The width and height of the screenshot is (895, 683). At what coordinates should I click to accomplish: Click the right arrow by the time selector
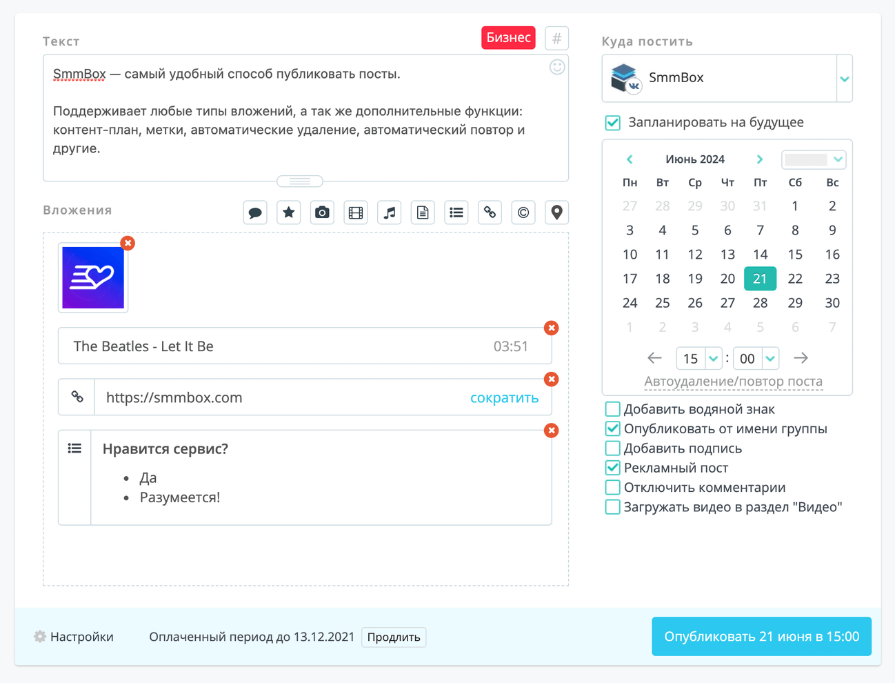[801, 358]
